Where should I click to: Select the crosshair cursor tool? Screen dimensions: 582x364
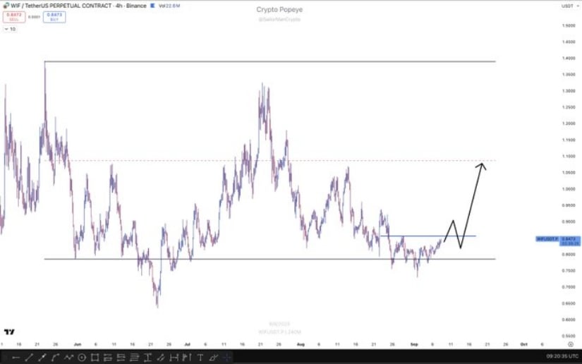[226, 358]
